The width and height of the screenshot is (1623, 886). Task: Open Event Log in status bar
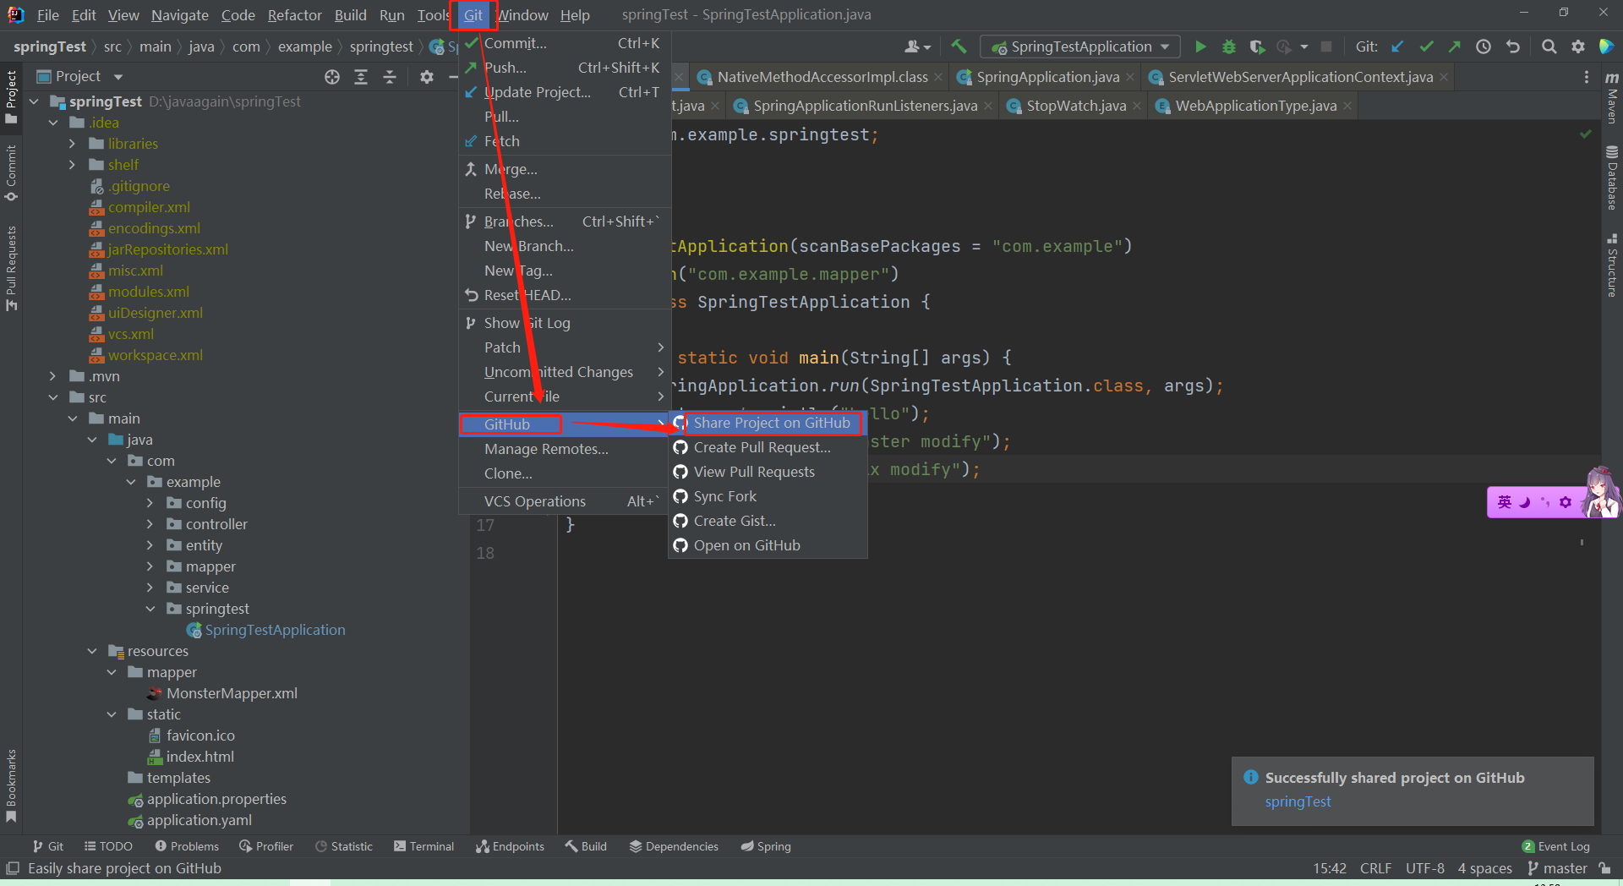[1555, 846]
